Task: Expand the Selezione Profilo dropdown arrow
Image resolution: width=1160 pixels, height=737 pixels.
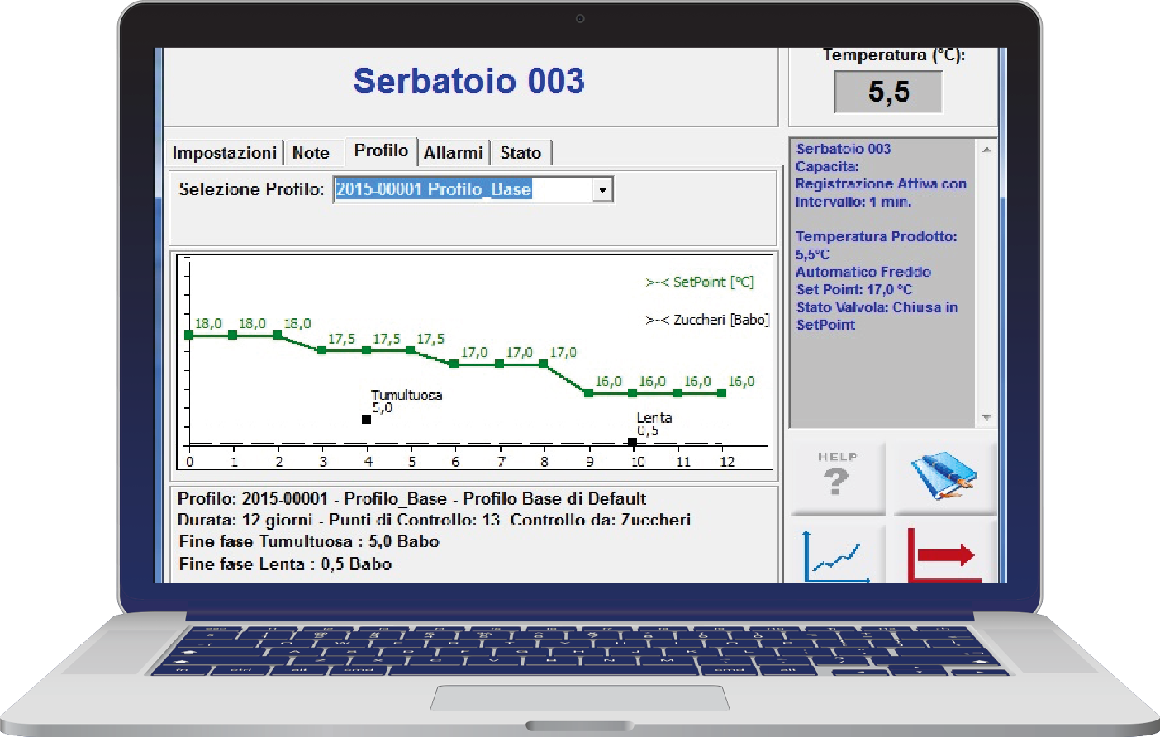Action: point(602,190)
